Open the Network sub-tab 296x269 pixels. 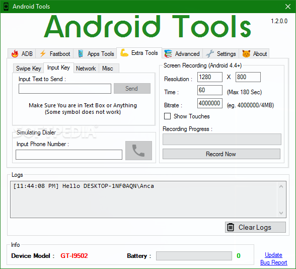[86, 68]
